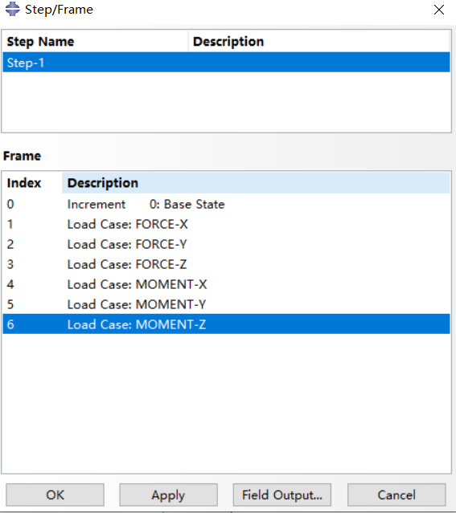Apply the selected frame
This screenshot has width=456, height=513.
click(x=169, y=495)
